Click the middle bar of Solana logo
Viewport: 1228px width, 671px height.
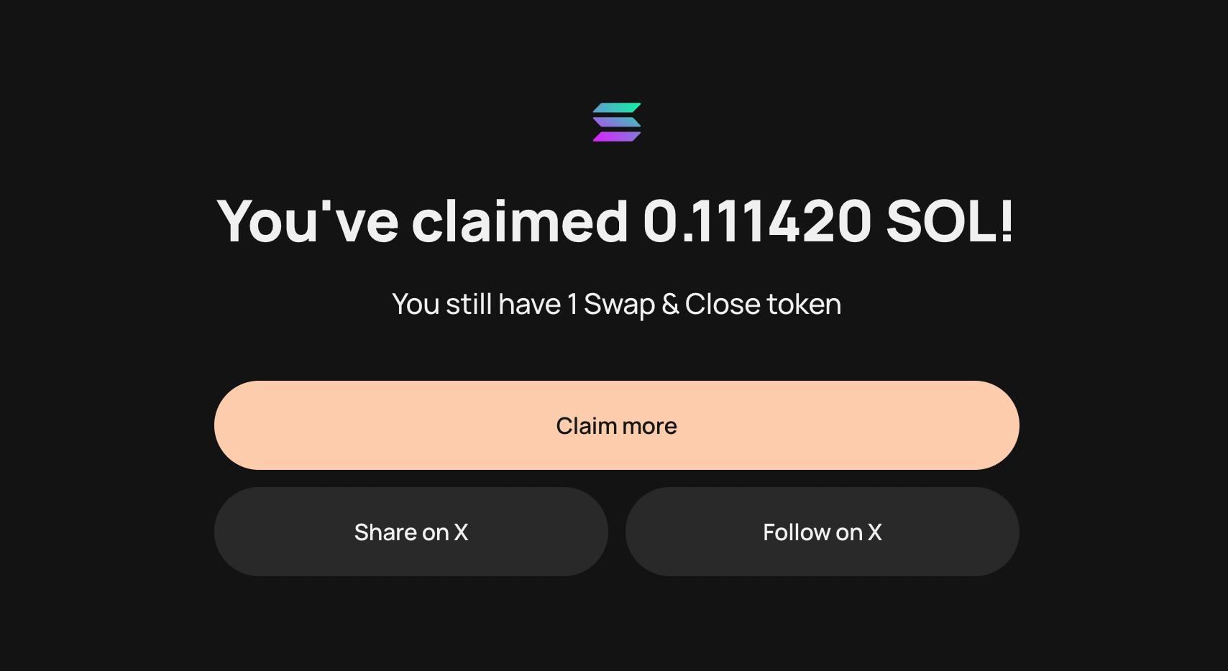617,122
